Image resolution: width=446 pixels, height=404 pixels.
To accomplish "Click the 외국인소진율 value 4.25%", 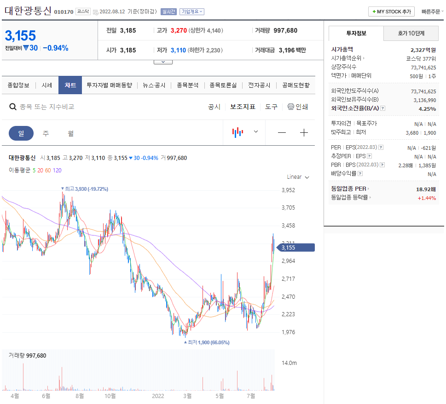I will pyautogui.click(x=427, y=109).
